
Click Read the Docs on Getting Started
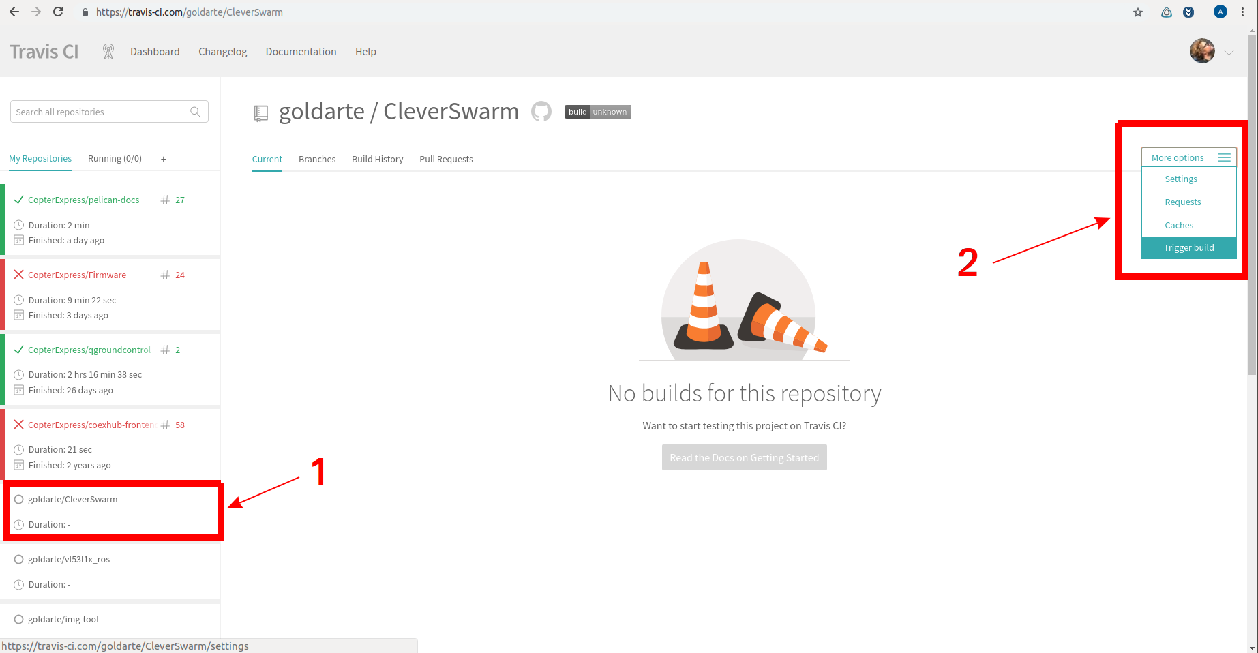coord(744,457)
